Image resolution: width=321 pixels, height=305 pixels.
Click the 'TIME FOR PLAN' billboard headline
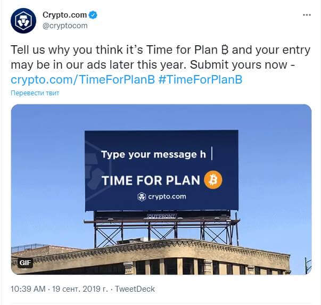point(151,180)
